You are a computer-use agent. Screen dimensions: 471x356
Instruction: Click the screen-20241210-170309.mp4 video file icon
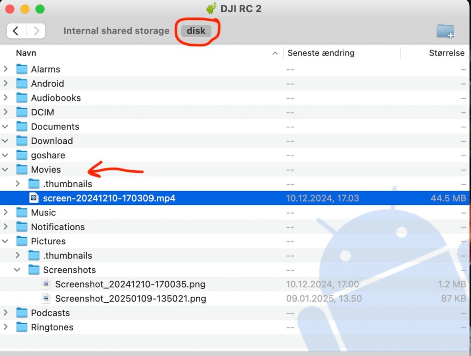click(x=34, y=198)
